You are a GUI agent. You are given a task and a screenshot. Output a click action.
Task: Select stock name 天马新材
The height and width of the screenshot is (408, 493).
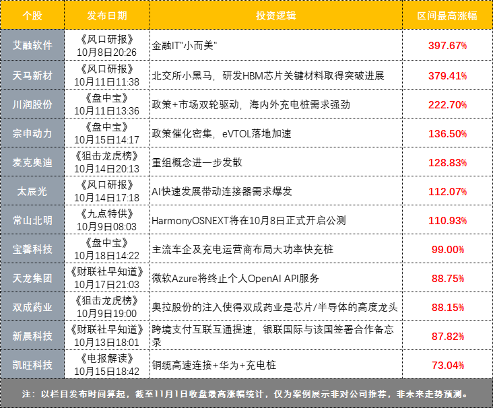pyautogui.click(x=32, y=75)
